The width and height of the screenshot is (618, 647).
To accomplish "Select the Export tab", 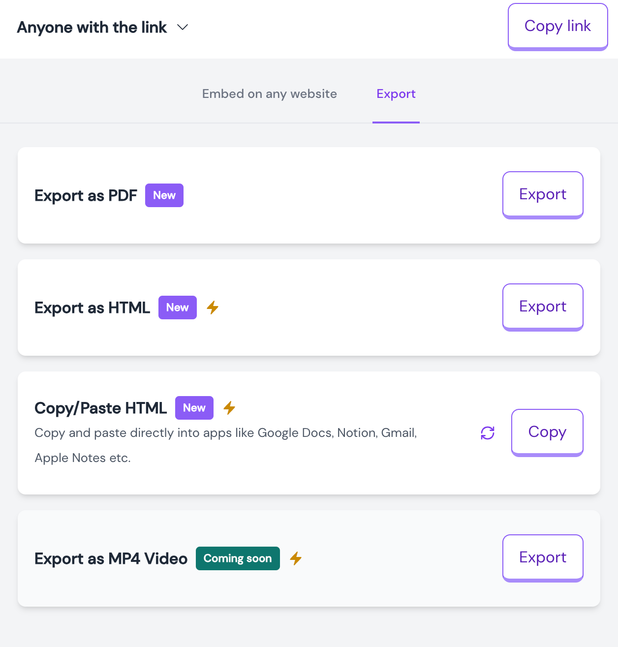I will coord(396,94).
